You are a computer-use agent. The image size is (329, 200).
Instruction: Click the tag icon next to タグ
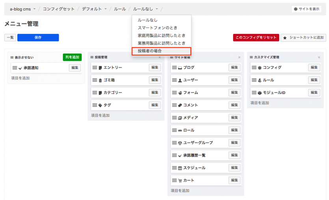100,106
